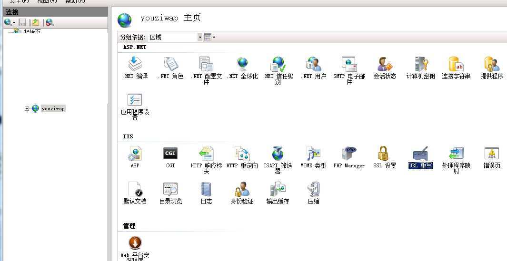The image size is (507, 261).
Task: Open the 压缩 feature
Action: click(x=314, y=193)
